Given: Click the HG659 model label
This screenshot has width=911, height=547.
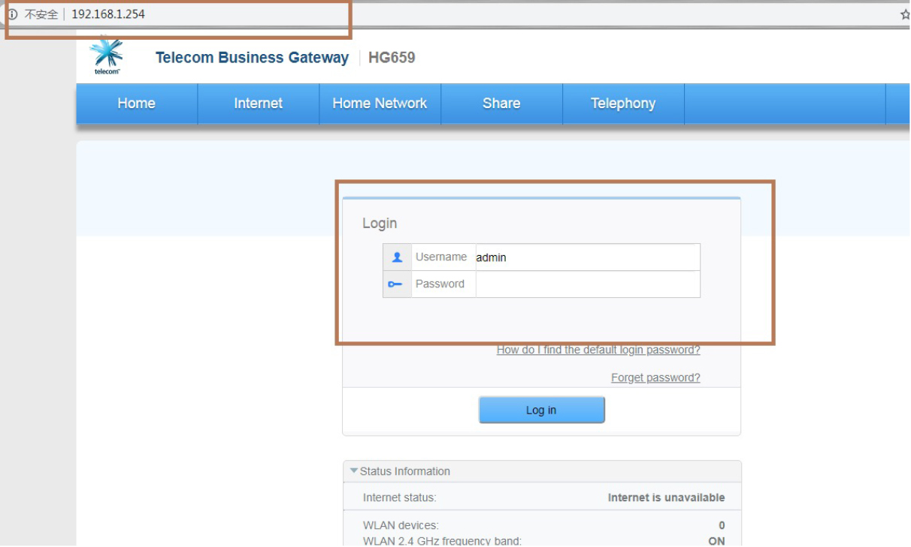Looking at the screenshot, I should (392, 58).
